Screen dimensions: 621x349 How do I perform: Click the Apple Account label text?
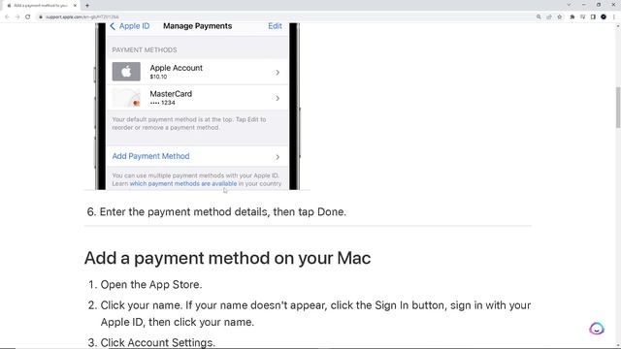[177, 68]
